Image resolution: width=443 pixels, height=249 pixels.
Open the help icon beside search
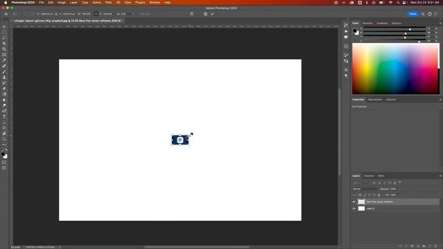tap(430, 14)
